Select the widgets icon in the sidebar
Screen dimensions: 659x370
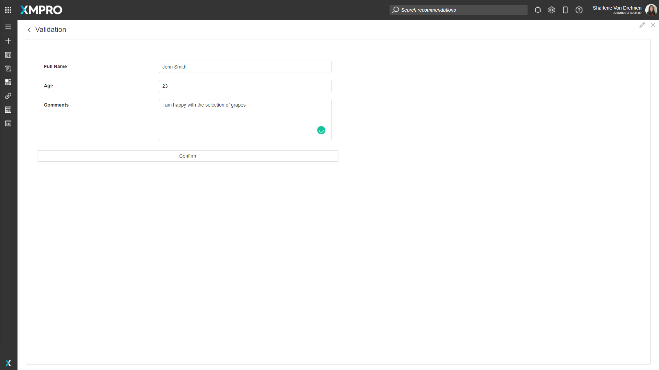pos(8,82)
